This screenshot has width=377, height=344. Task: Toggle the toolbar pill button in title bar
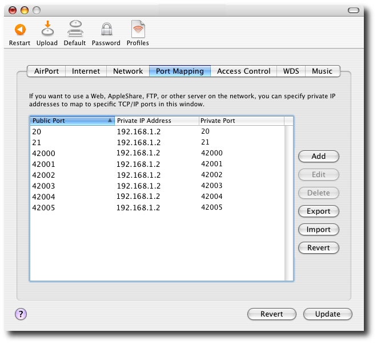[x=354, y=10]
